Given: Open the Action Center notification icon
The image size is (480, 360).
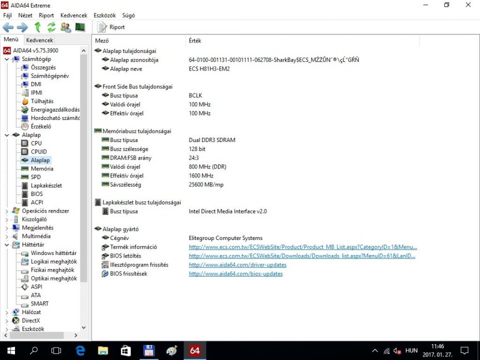Looking at the screenshot, I should 464,351.
